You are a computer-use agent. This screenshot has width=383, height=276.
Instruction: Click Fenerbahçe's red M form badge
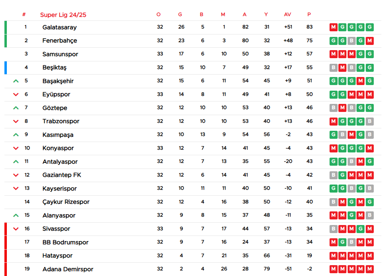pos(369,41)
